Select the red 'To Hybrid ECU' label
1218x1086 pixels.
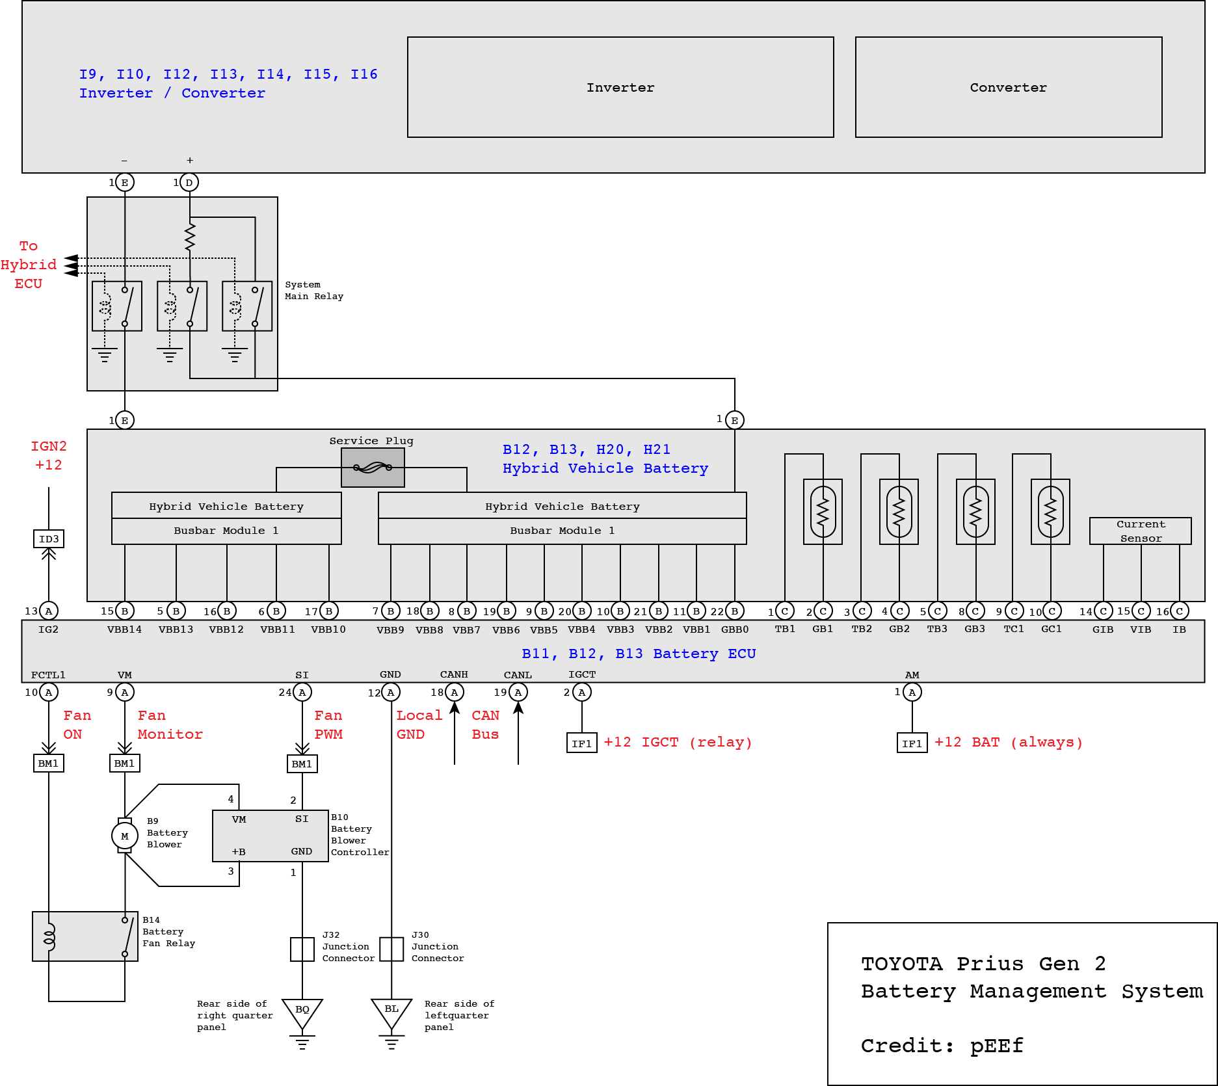pos(29,265)
